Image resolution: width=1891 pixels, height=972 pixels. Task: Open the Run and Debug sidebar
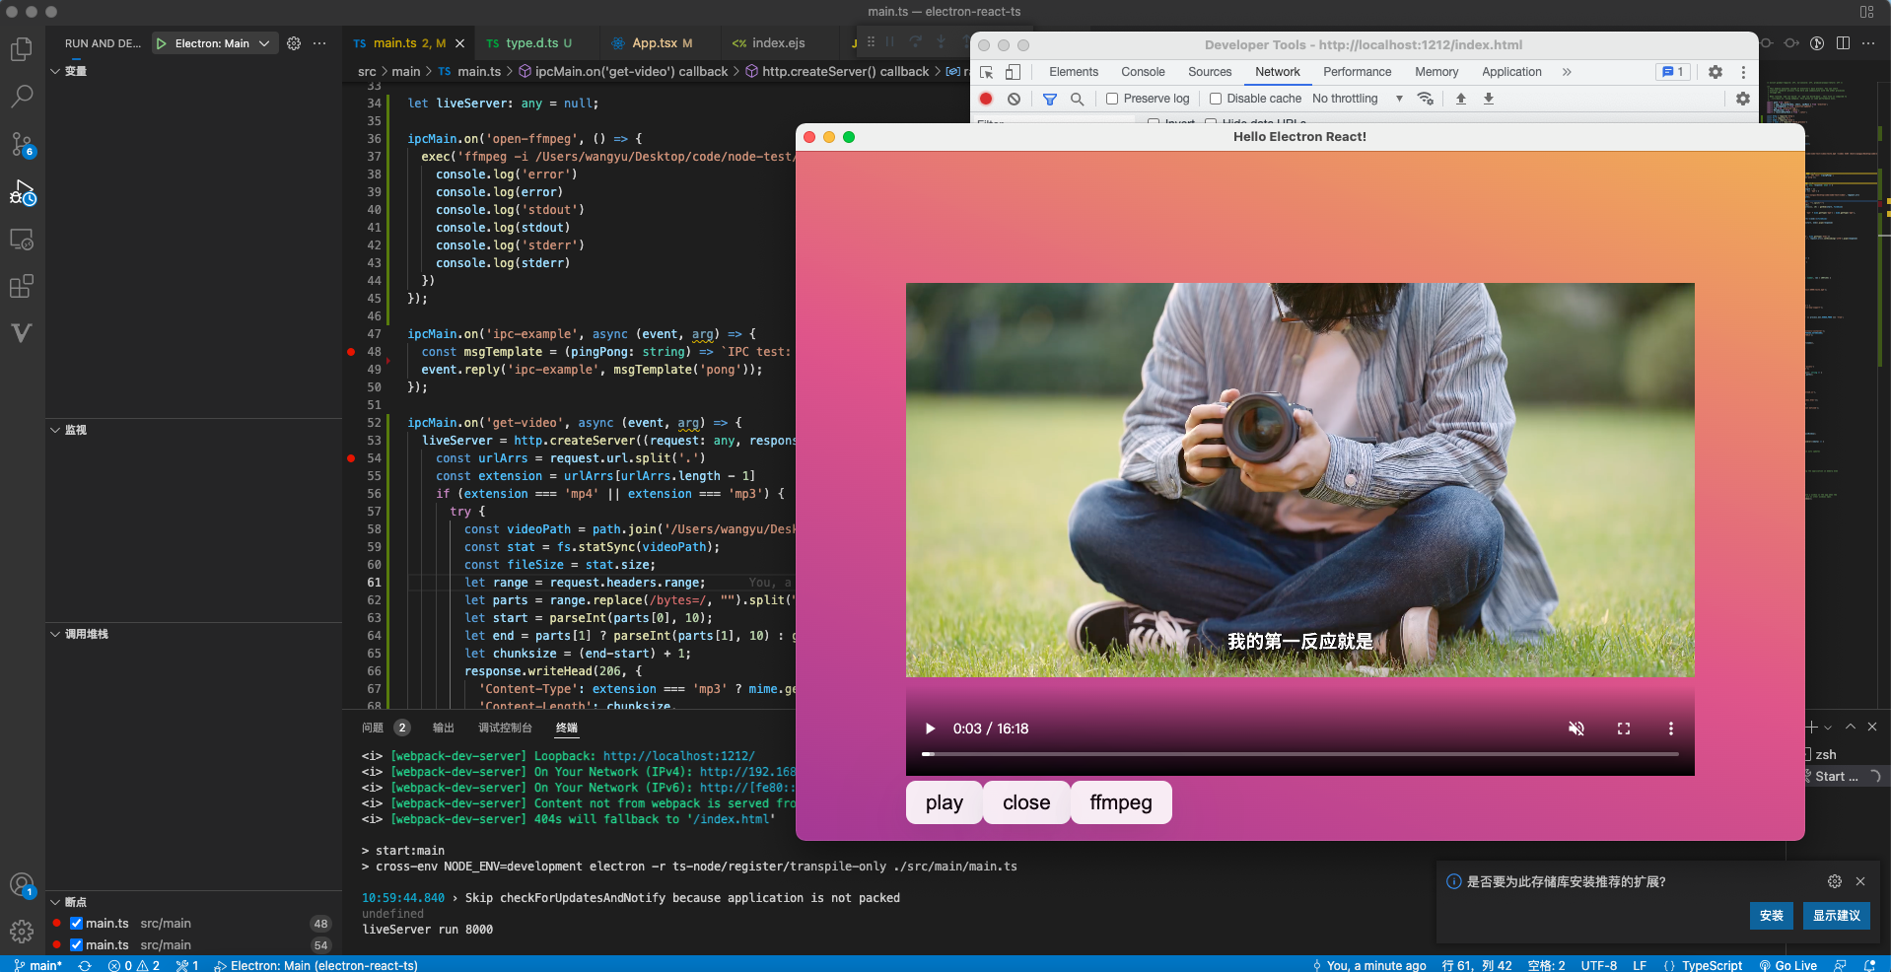click(x=22, y=193)
